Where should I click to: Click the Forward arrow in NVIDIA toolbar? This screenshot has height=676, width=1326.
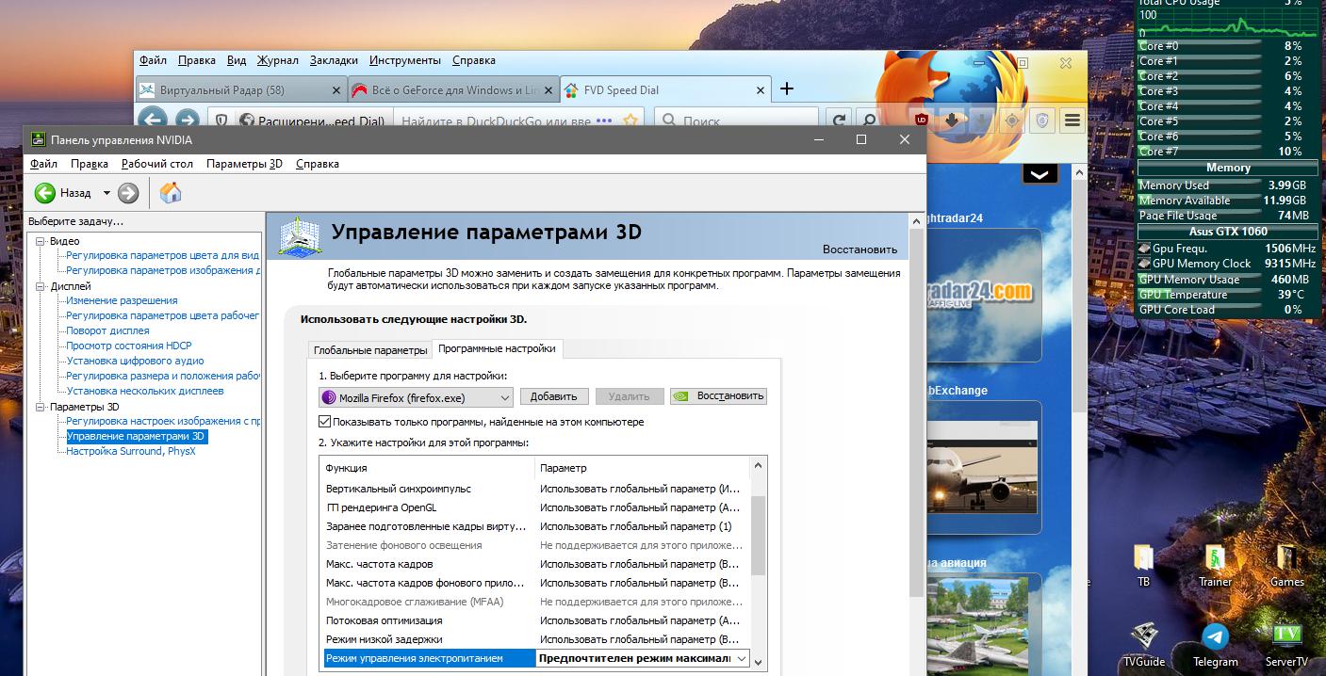[128, 193]
